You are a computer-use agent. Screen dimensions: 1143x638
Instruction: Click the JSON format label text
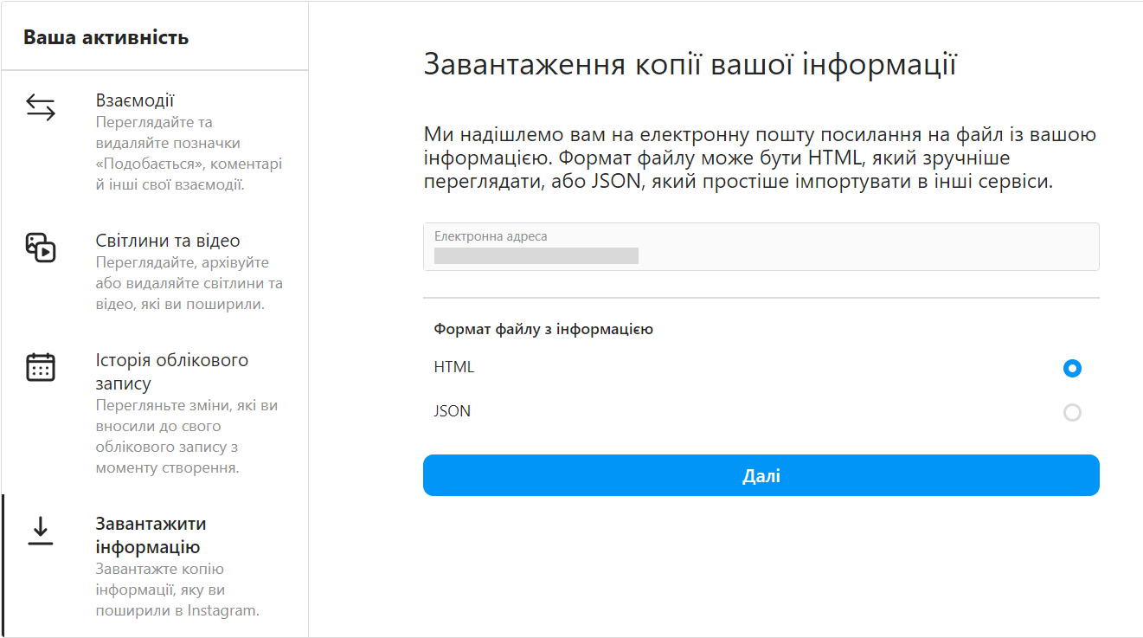(451, 410)
